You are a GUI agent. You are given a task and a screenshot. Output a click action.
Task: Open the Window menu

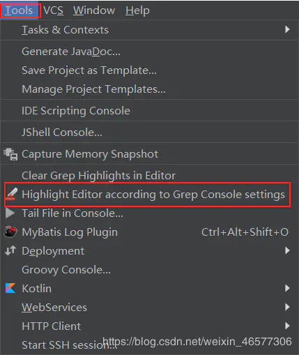[x=94, y=10]
